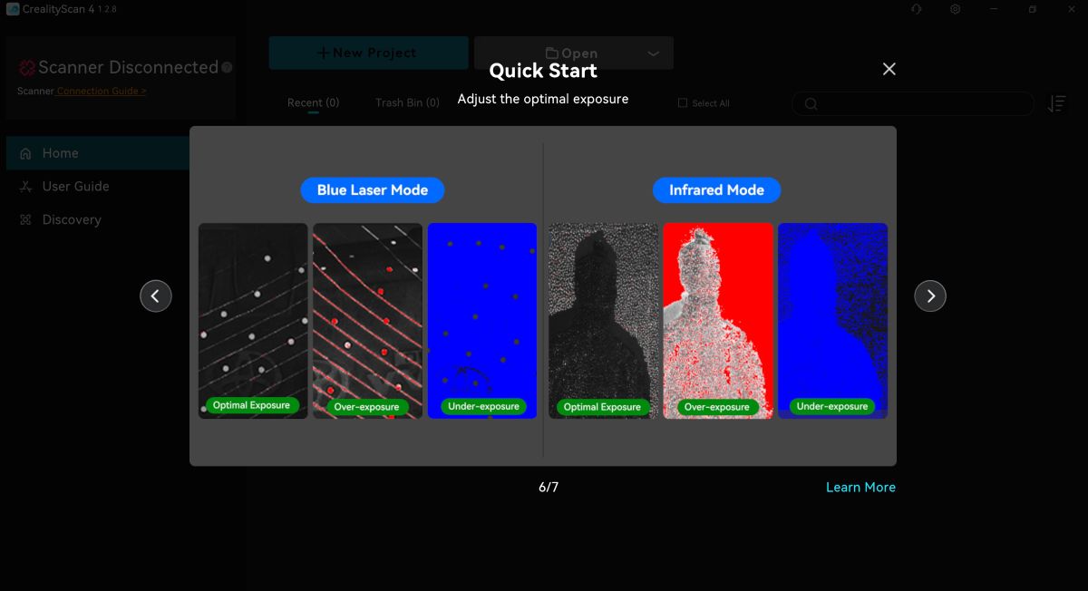Select Blue Laser over-exposure thumbnail
This screenshot has height=591, width=1088.
367,321
